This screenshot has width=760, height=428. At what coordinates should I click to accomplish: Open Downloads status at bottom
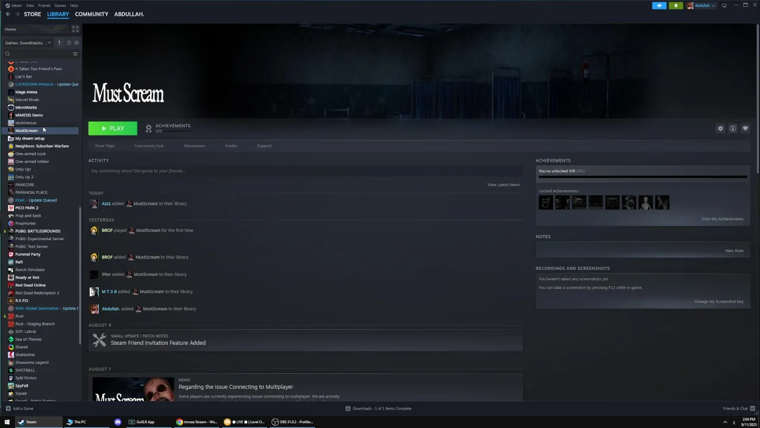tap(379, 408)
